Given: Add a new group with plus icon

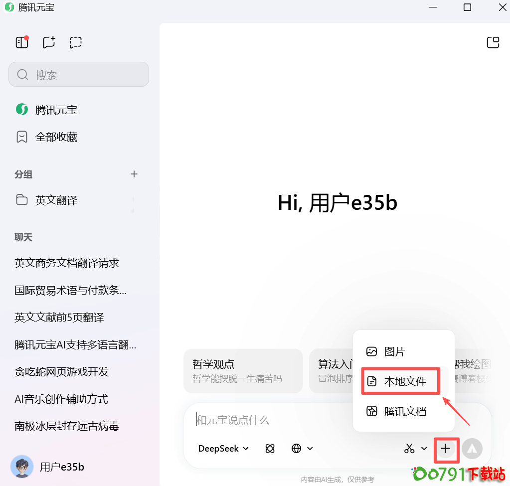Looking at the screenshot, I should (x=134, y=174).
